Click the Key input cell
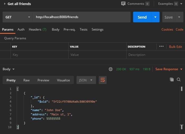This screenshot has height=134, width=185. pos(39,55)
